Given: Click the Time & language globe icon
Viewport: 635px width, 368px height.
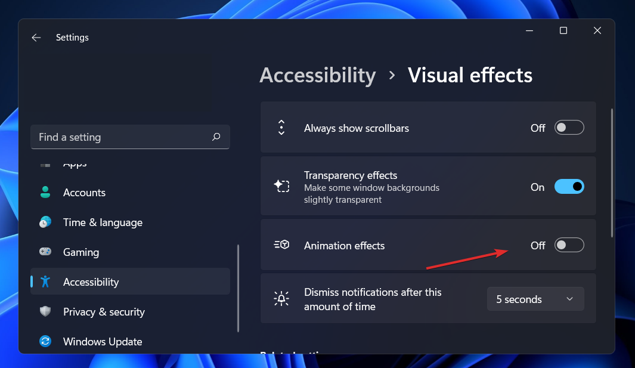Looking at the screenshot, I should [45, 222].
